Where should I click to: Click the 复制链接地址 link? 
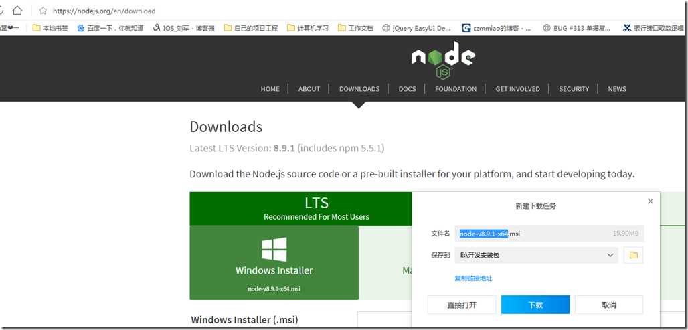(x=473, y=278)
